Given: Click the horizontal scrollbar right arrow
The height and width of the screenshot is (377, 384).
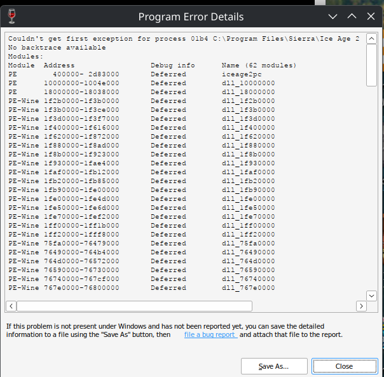Looking at the screenshot, I should tap(361, 306).
